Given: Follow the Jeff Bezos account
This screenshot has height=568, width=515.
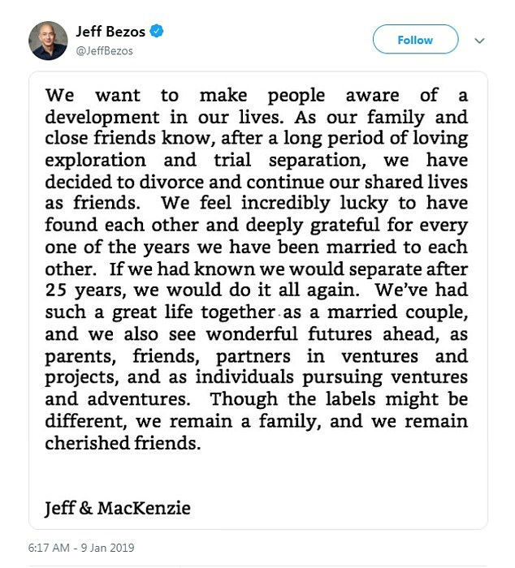Looking at the screenshot, I should click(415, 40).
